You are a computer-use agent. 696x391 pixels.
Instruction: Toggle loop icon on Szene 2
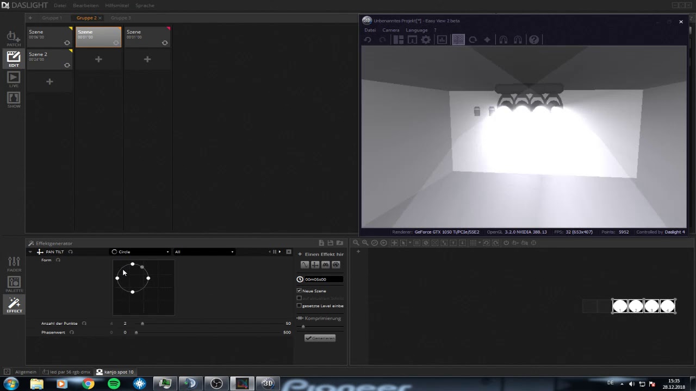coord(67,65)
